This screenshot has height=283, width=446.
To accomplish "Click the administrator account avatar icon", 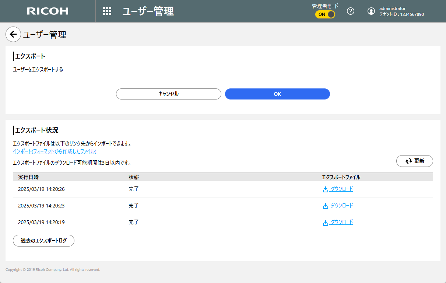I will [x=371, y=11].
